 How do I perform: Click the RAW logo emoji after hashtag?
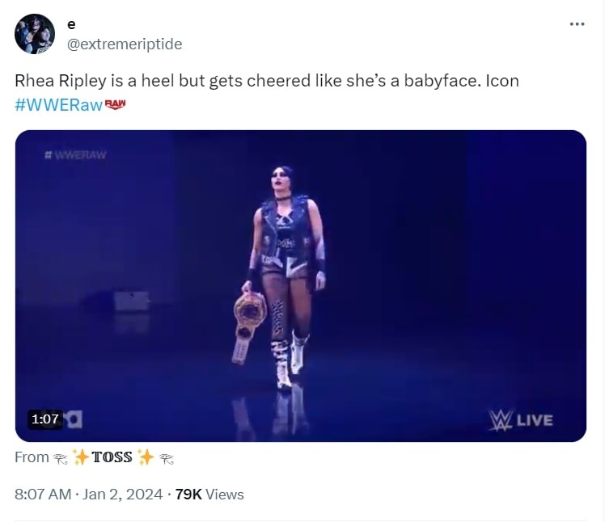(116, 104)
